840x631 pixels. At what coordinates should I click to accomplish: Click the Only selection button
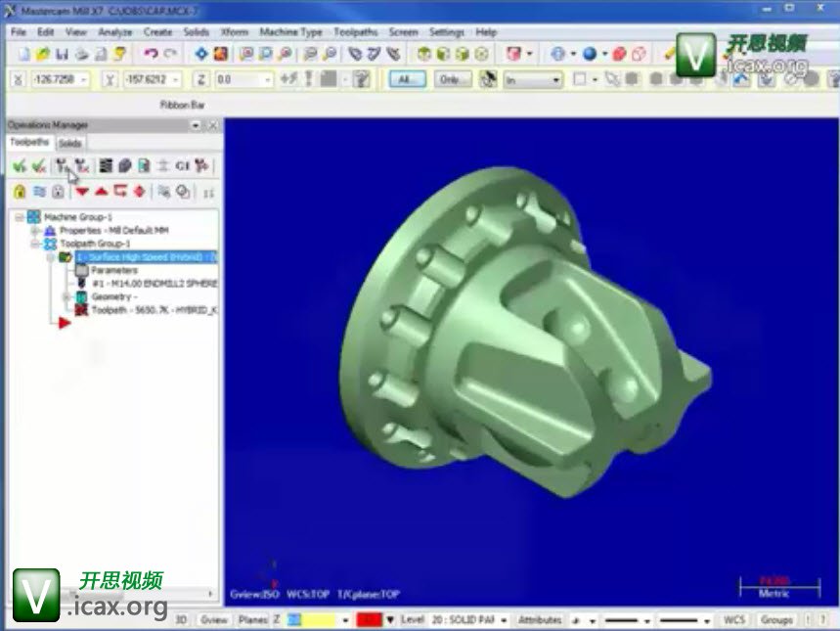coord(453,79)
